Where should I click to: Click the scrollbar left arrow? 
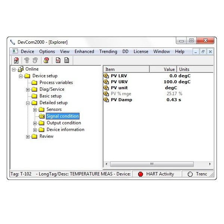click(x=106, y=164)
